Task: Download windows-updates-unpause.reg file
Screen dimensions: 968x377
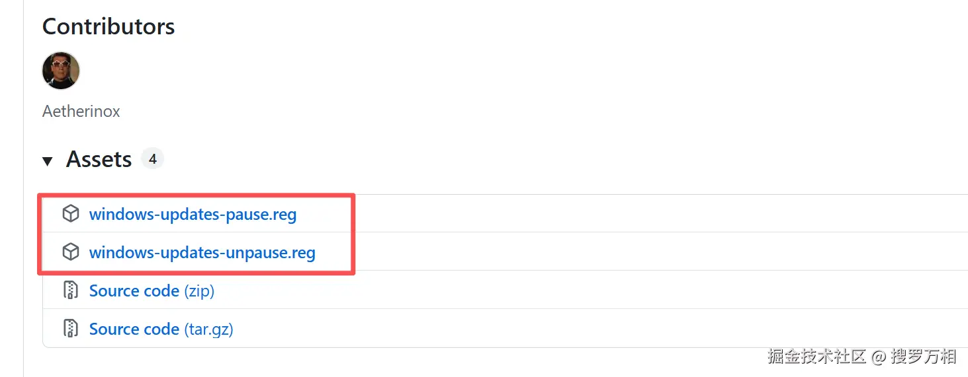Action: pyautogui.click(x=202, y=253)
